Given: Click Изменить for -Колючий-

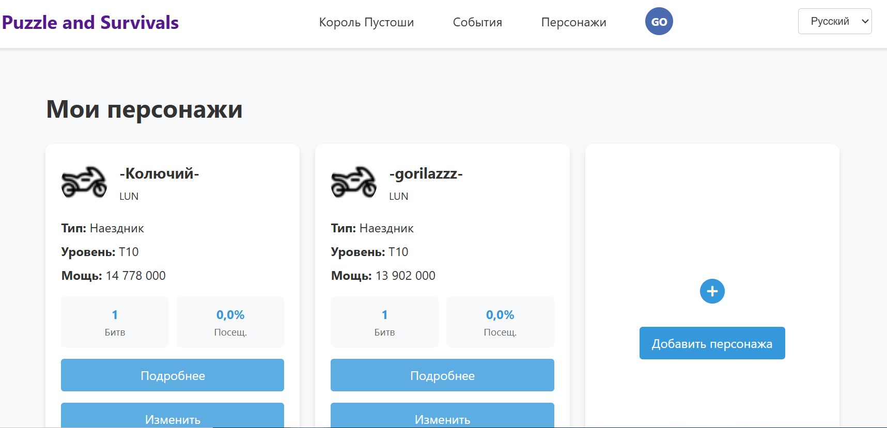Looking at the screenshot, I should coord(173,416).
